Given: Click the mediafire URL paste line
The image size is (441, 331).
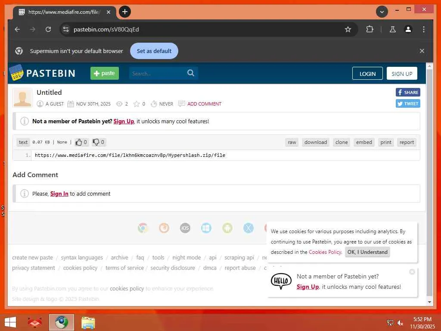Looking at the screenshot, I should point(130,155).
